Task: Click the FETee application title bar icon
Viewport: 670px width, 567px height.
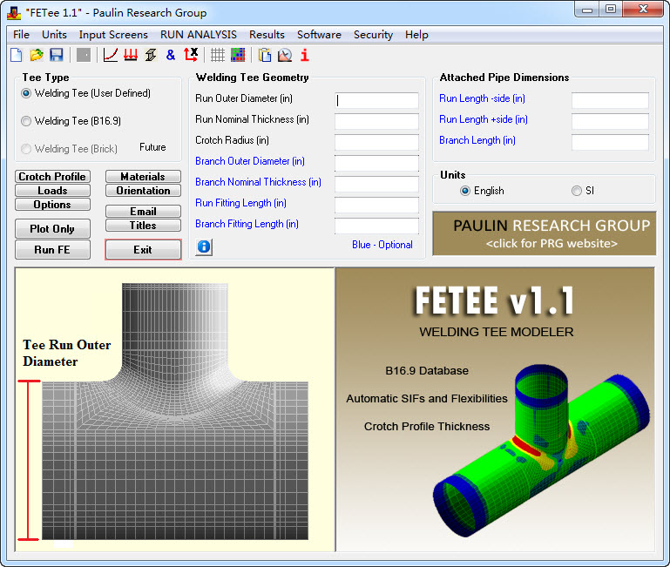Action: click(14, 13)
